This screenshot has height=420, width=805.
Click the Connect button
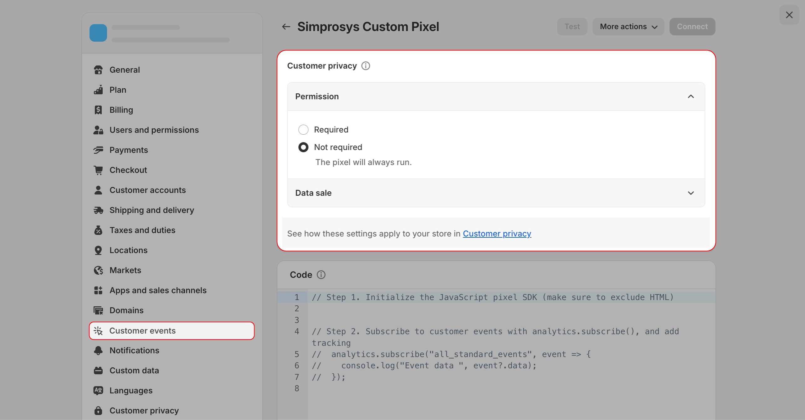point(692,27)
